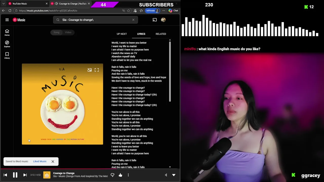Image resolution: width=324 pixels, height=182 pixels.
Task: Open miniplayer from the album art overlay
Action: pos(90,70)
